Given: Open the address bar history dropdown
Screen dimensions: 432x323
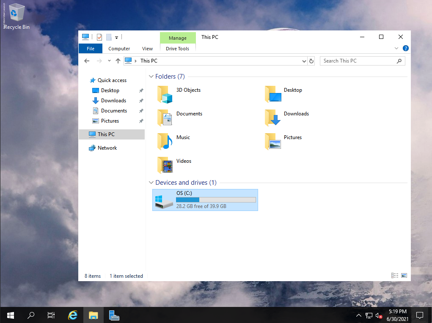Looking at the screenshot, I should tap(304, 61).
